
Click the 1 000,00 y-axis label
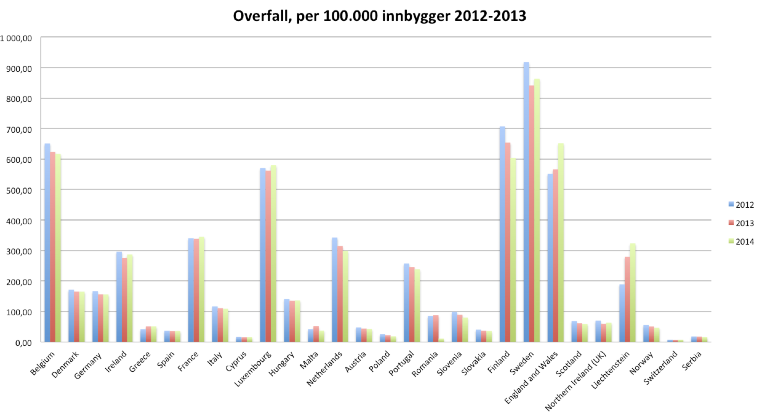16,38
